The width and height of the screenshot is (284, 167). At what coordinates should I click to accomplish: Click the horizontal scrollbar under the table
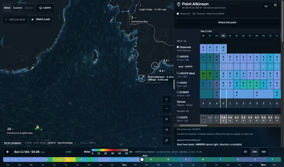click(193, 126)
